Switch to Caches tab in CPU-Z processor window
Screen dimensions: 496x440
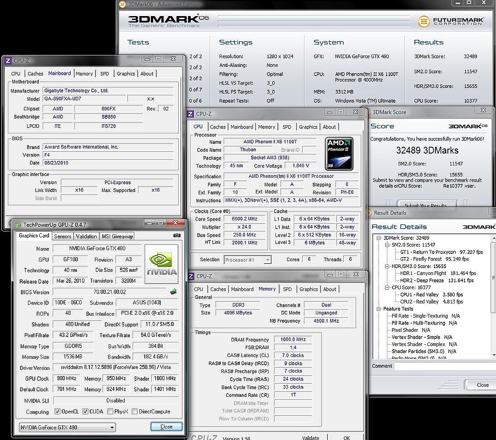point(218,127)
